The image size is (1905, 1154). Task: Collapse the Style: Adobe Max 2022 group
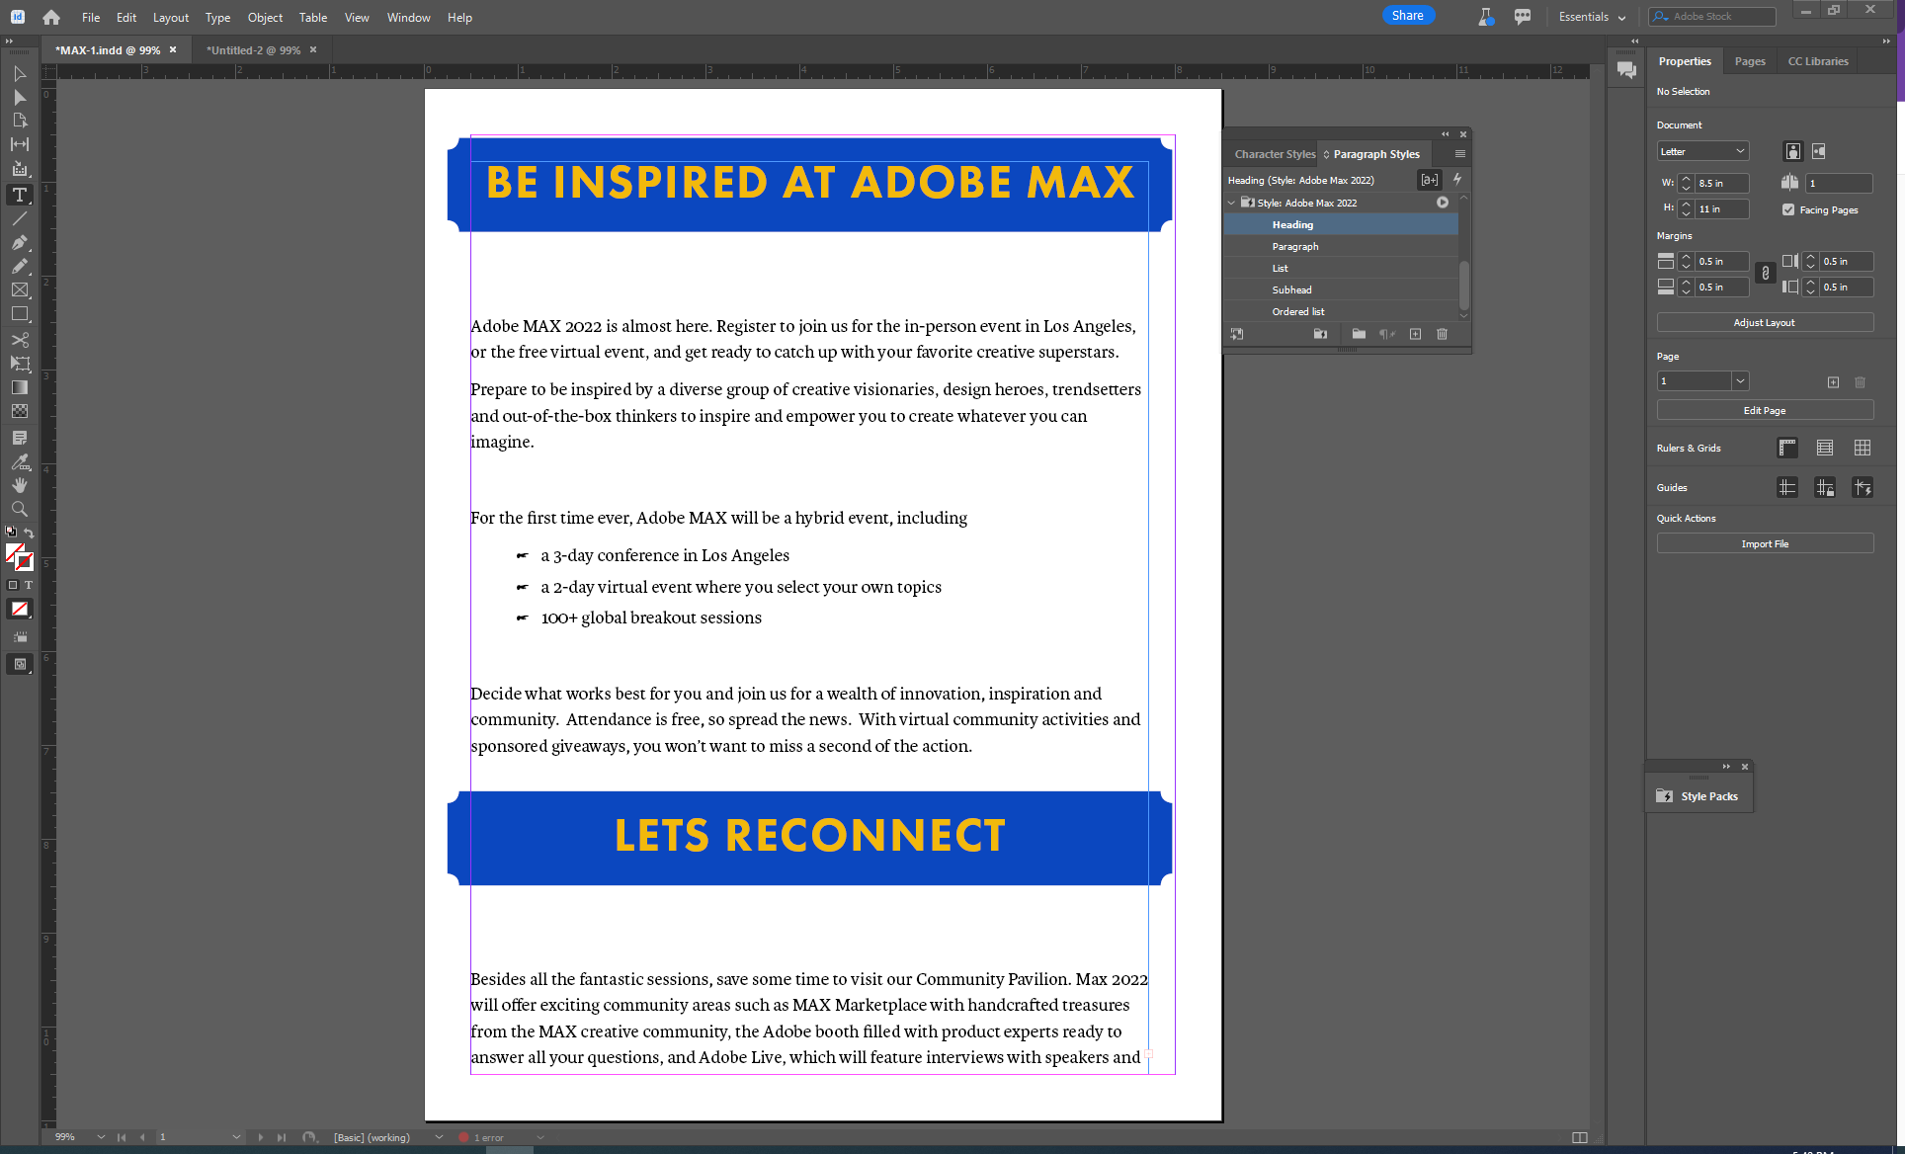(x=1231, y=202)
